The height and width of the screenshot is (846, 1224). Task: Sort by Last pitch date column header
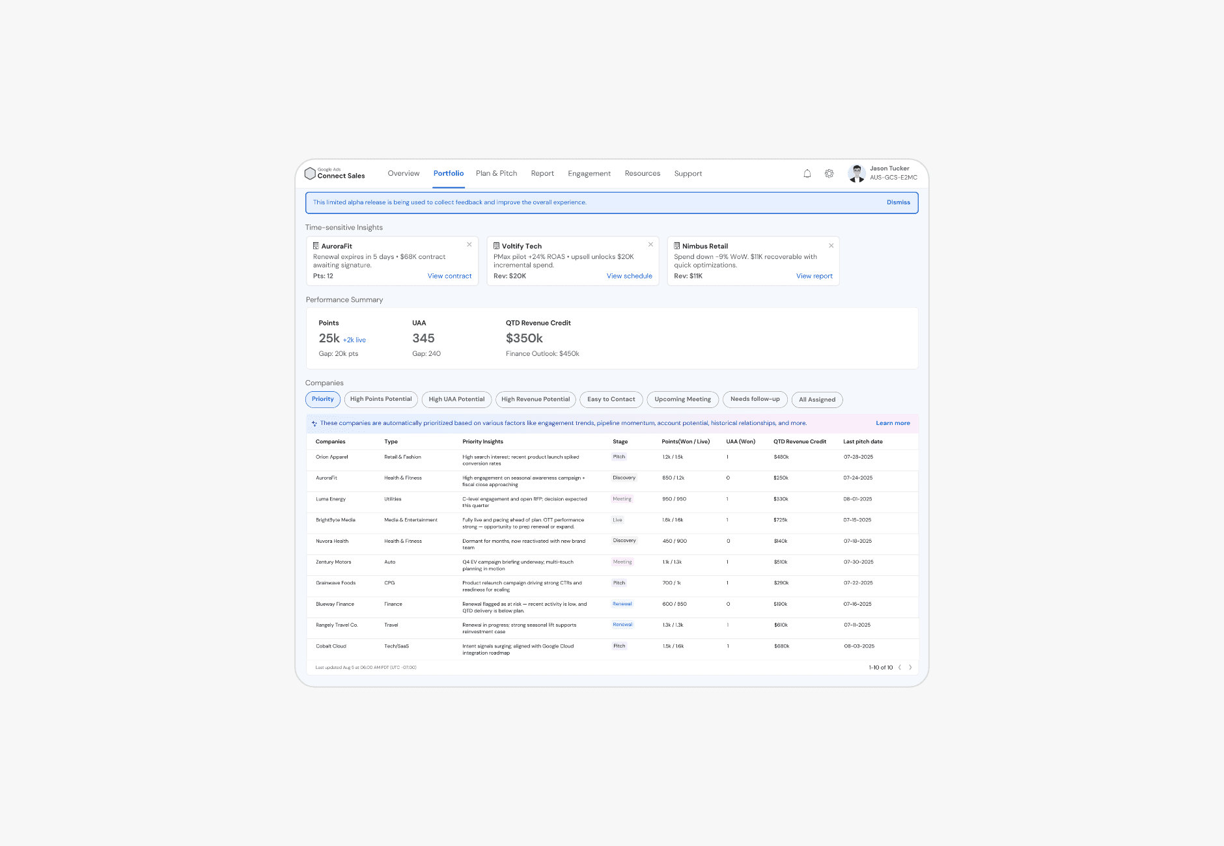tap(863, 442)
